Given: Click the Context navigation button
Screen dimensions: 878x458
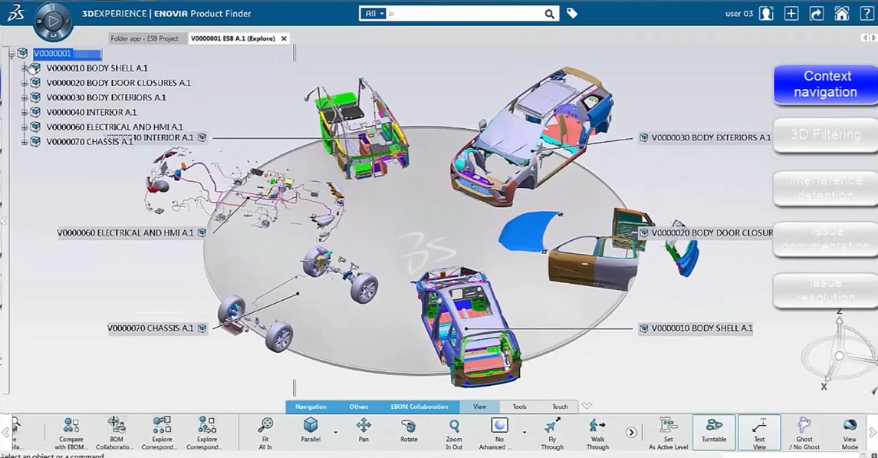Looking at the screenshot, I should 825,84.
